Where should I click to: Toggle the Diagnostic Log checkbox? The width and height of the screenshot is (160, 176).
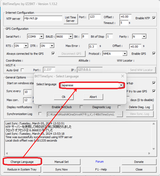(x=119, y=107)
